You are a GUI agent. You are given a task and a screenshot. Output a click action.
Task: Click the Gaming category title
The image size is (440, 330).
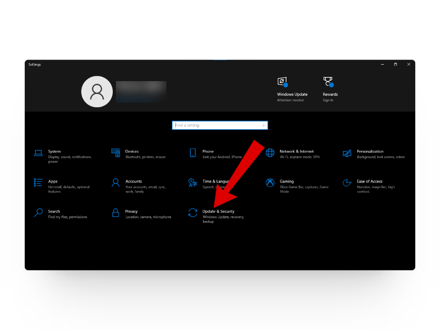coord(286,181)
